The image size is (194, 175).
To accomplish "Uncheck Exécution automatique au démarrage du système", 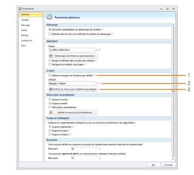I will coord(50,29).
